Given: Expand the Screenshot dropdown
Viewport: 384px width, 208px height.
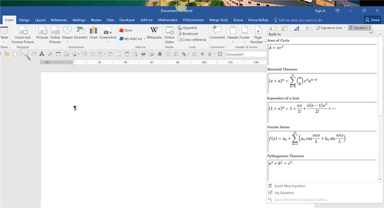Looking at the screenshot, I should [108, 42].
